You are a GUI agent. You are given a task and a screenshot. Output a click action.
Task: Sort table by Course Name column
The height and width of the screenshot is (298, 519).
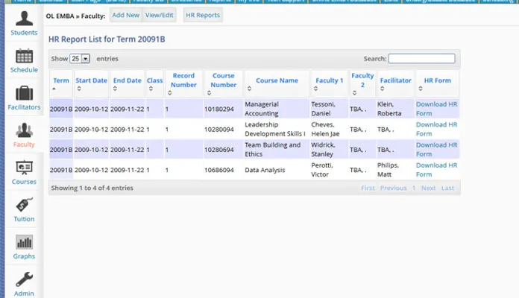pyautogui.click(x=277, y=80)
